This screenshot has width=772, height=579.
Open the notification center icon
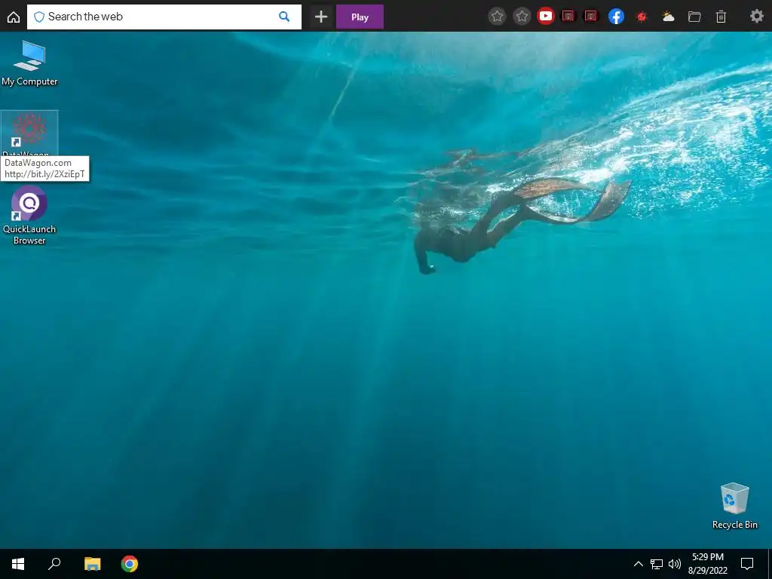[747, 564]
